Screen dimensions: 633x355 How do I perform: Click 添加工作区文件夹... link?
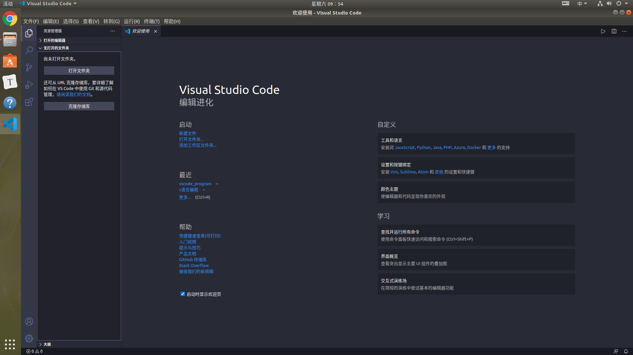[198, 145]
